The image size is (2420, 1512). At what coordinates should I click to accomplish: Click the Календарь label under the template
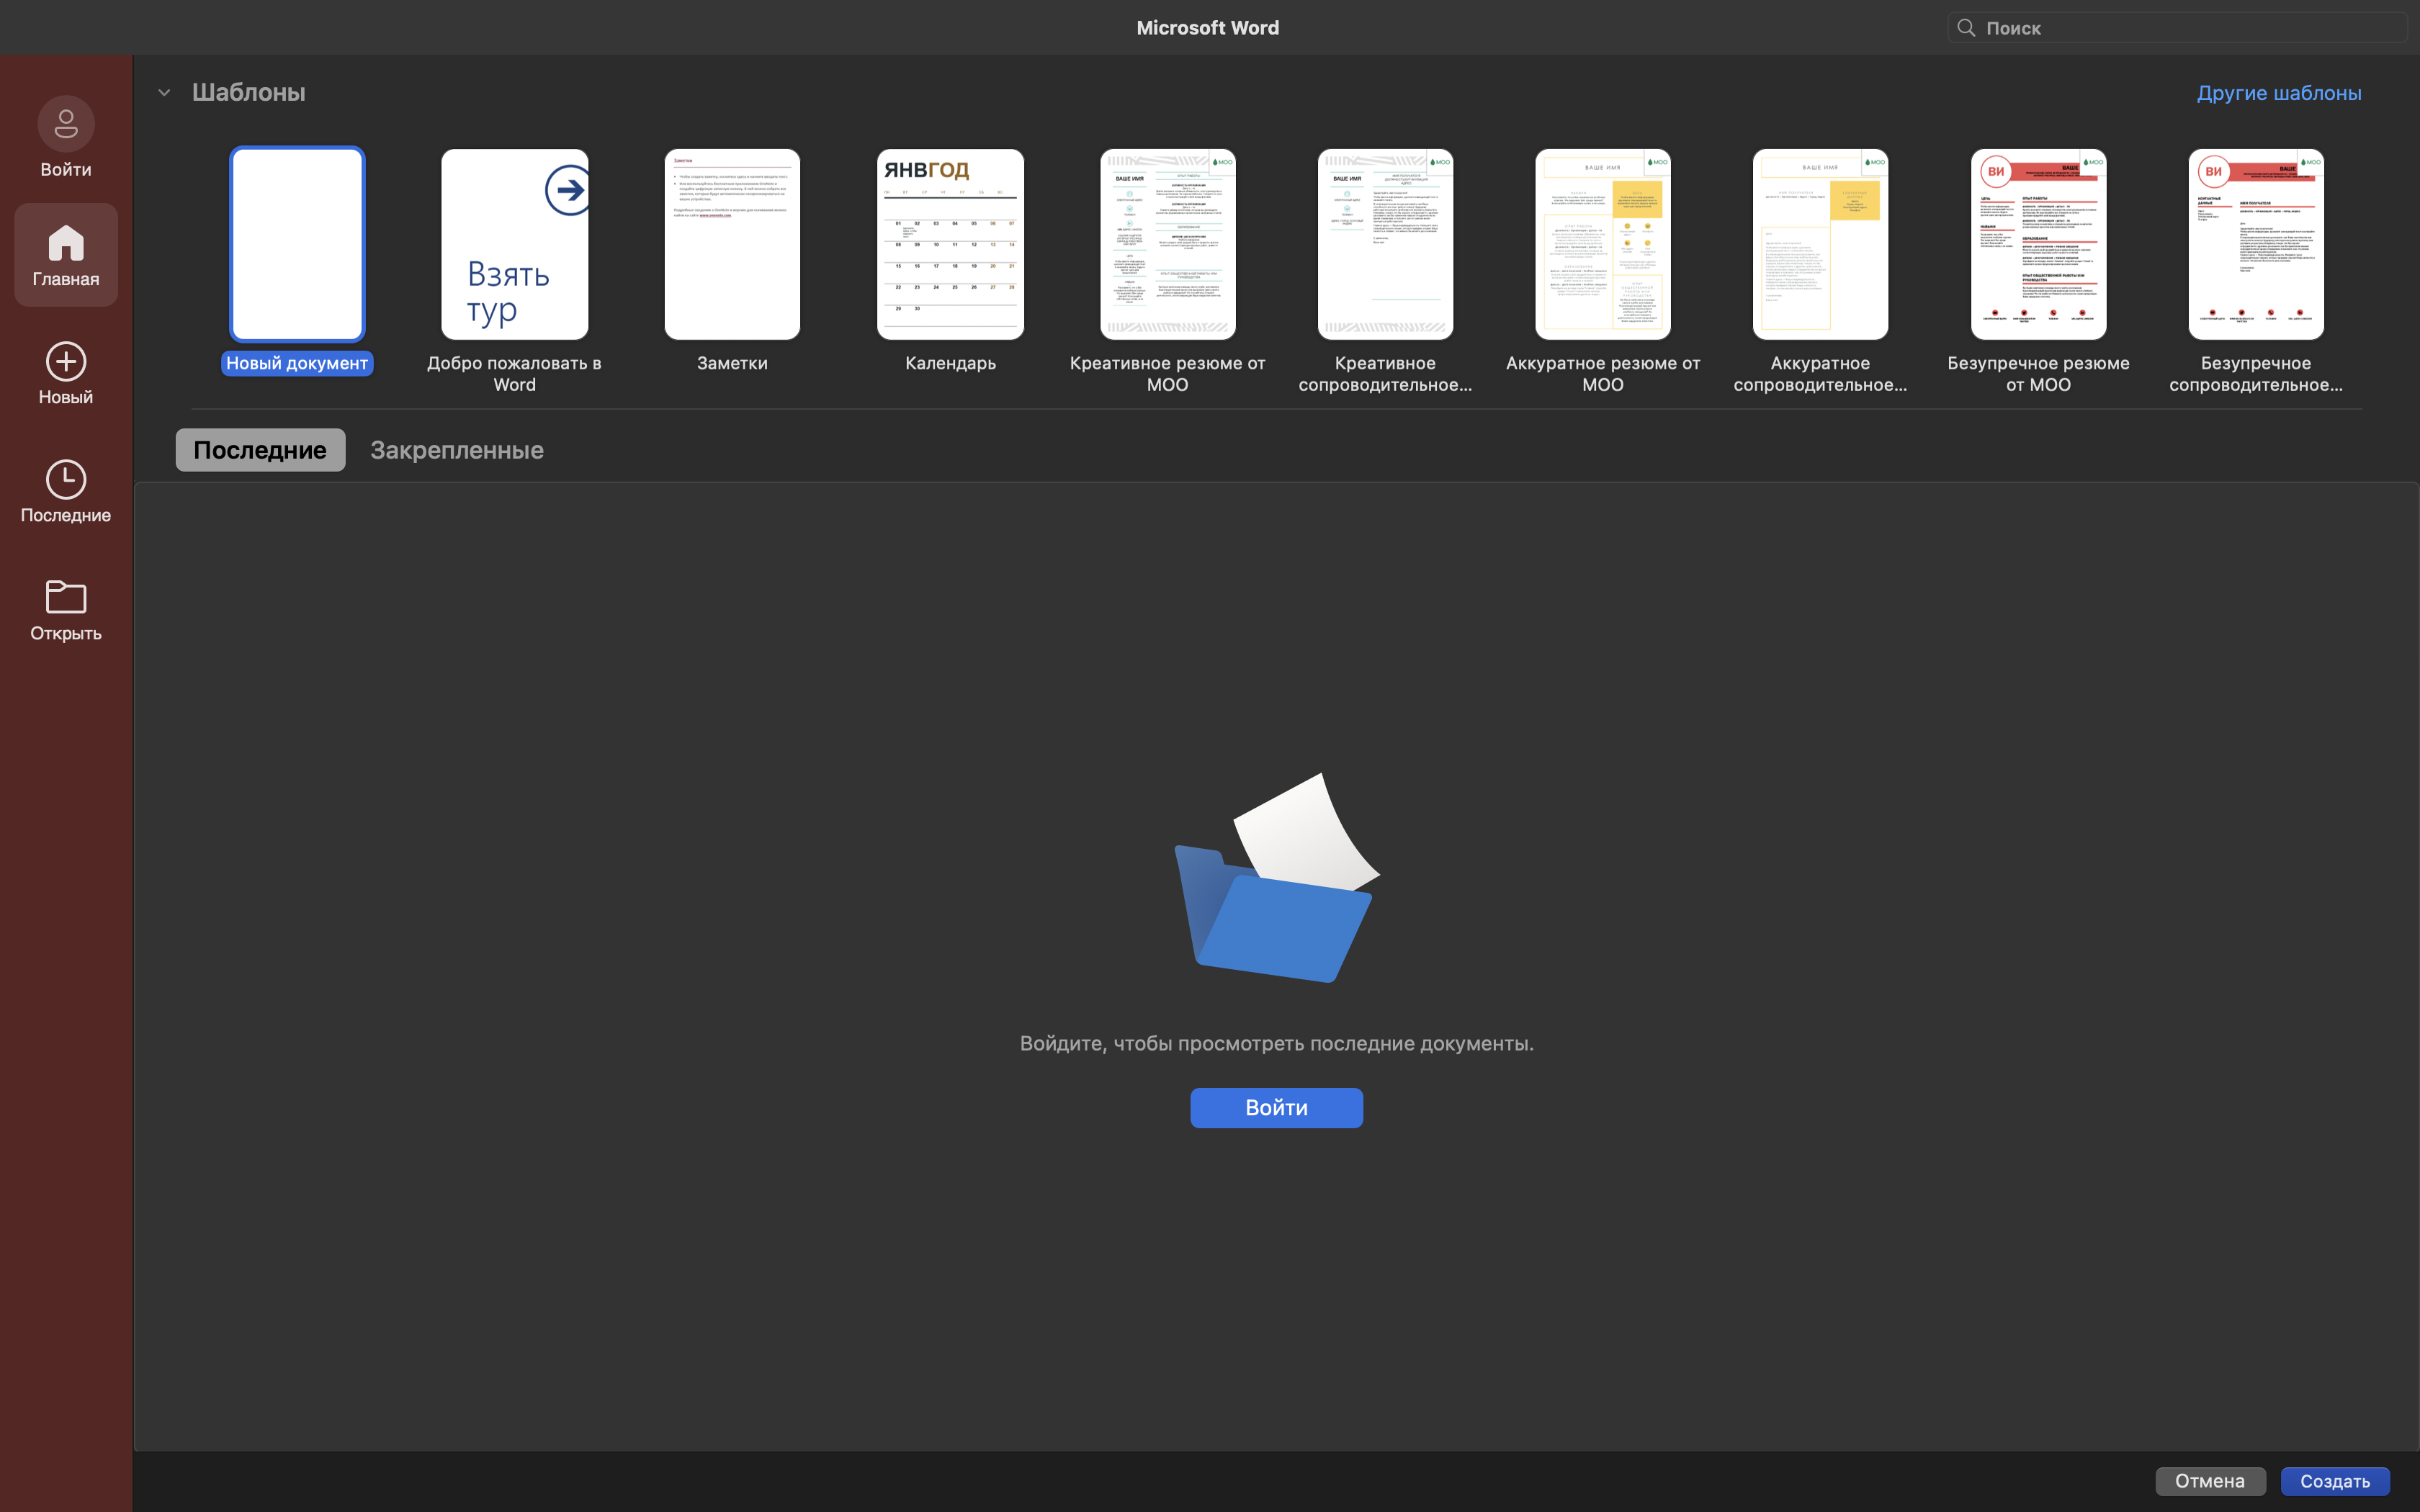pyautogui.click(x=950, y=363)
